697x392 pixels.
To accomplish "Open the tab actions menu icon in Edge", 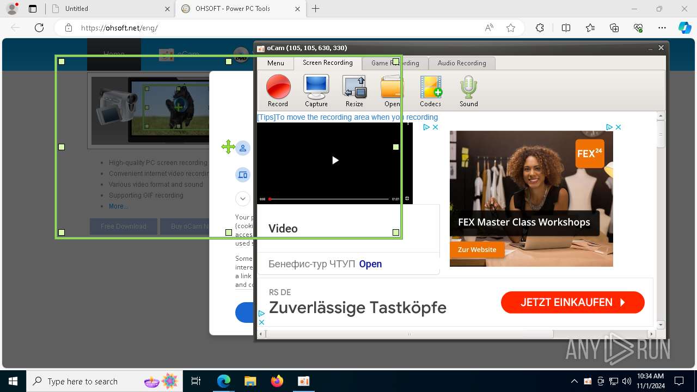I will [x=33, y=9].
